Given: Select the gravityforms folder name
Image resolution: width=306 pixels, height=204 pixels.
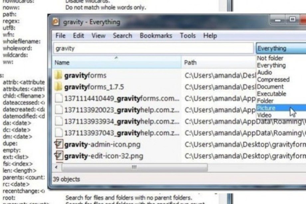Looking at the screenshot, I should (x=85, y=75).
